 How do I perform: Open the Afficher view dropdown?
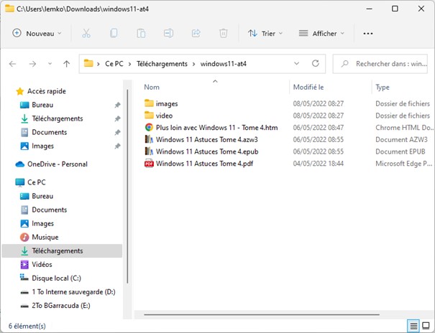click(x=321, y=33)
